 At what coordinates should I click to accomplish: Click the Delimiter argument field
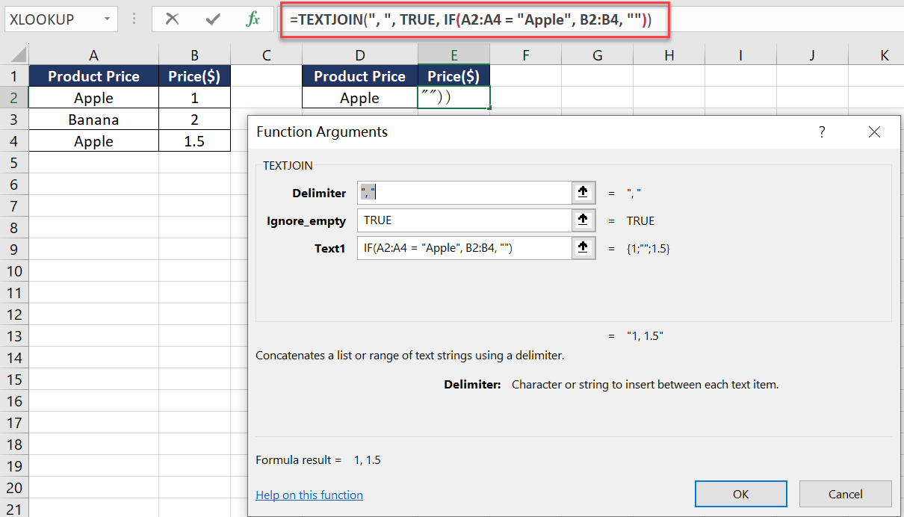(465, 193)
